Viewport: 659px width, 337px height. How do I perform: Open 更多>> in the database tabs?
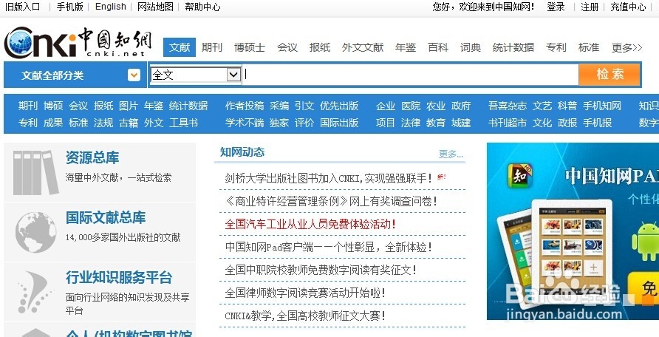point(626,47)
